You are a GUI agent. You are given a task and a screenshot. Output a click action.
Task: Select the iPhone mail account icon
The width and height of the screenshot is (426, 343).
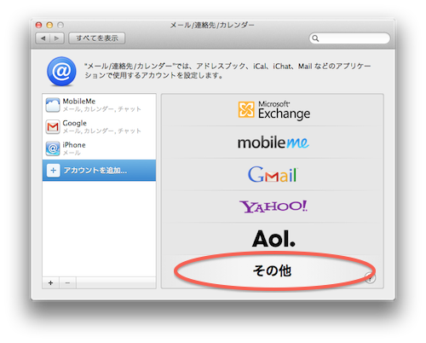(x=53, y=148)
